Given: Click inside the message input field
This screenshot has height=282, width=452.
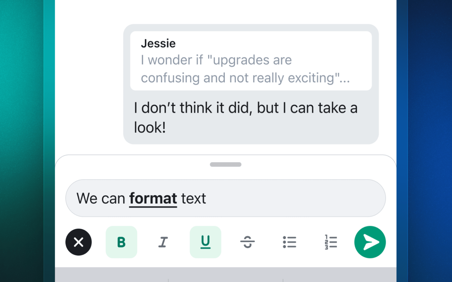Looking at the screenshot, I should [x=225, y=198].
